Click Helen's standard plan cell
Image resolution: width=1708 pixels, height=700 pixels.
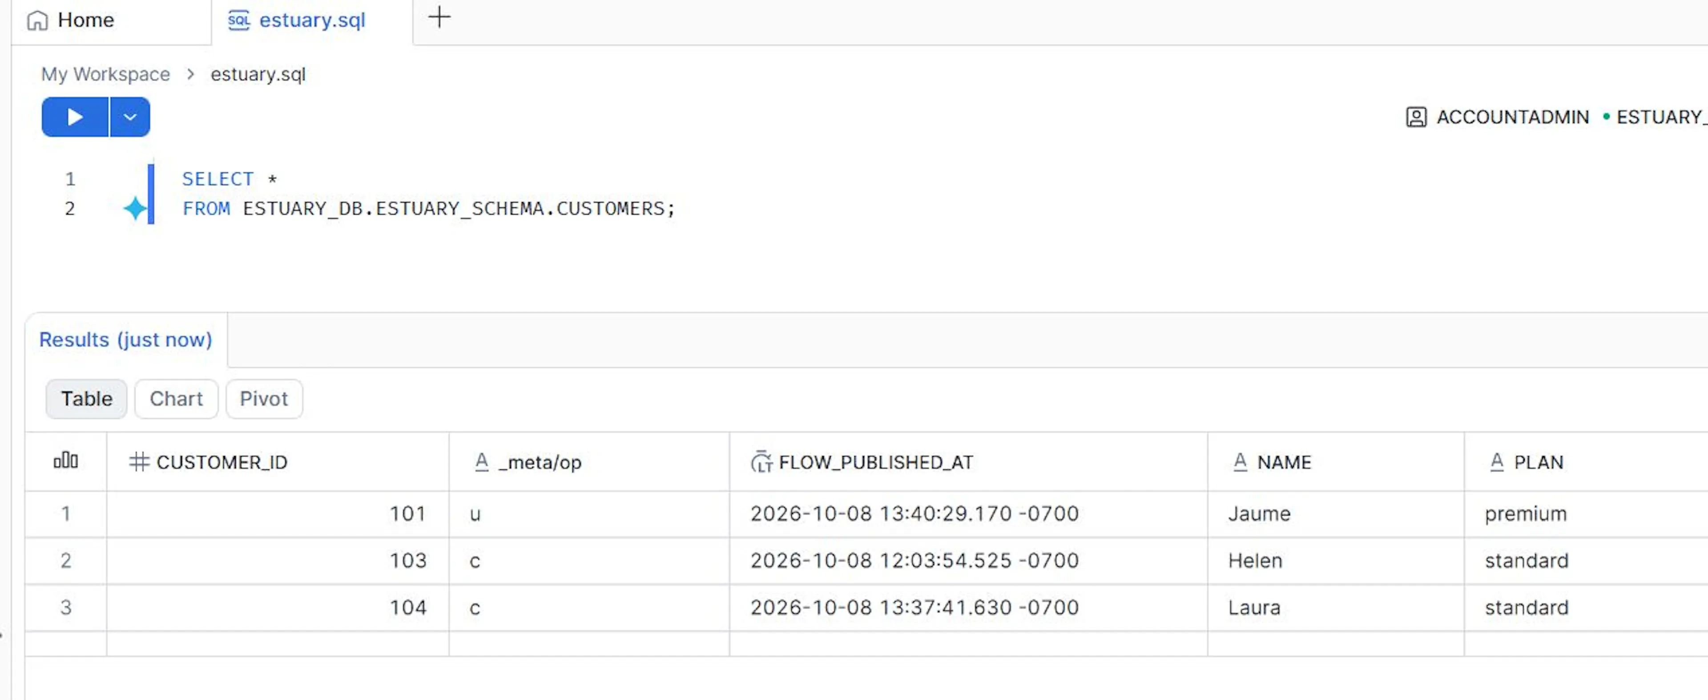[1586, 561]
